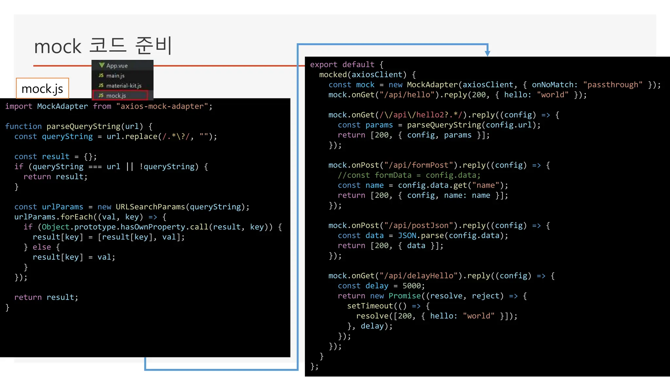Click the Vue icon beside App.vue
Viewport: 670px width, 377px height.
(x=102, y=65)
